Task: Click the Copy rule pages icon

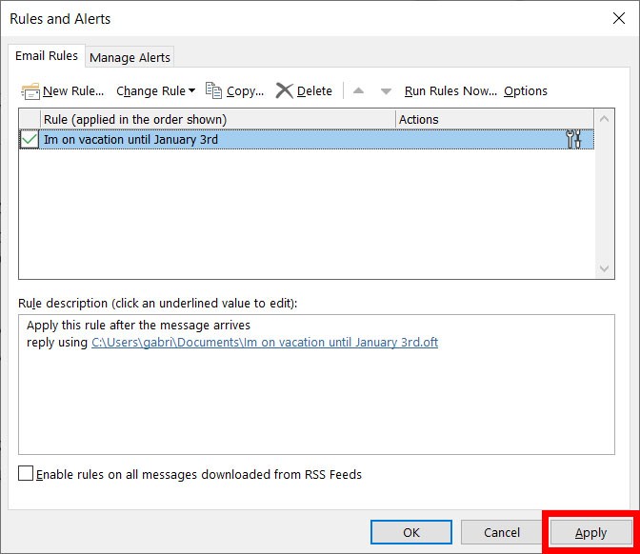Action: coord(214,91)
